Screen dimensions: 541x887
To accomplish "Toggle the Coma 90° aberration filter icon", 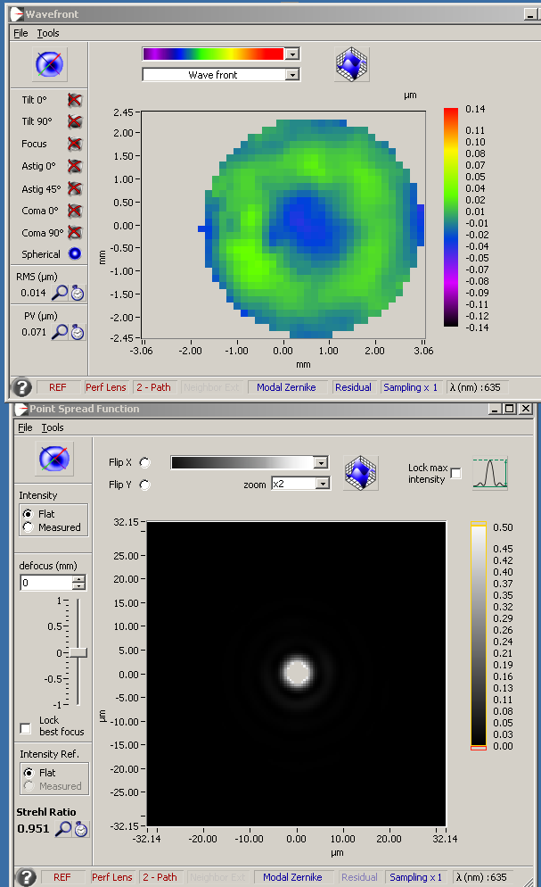I will coord(75,233).
